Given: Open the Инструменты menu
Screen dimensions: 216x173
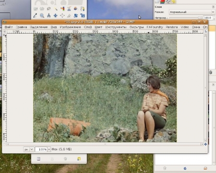Looking at the screenshot, I should [x=116, y=27].
